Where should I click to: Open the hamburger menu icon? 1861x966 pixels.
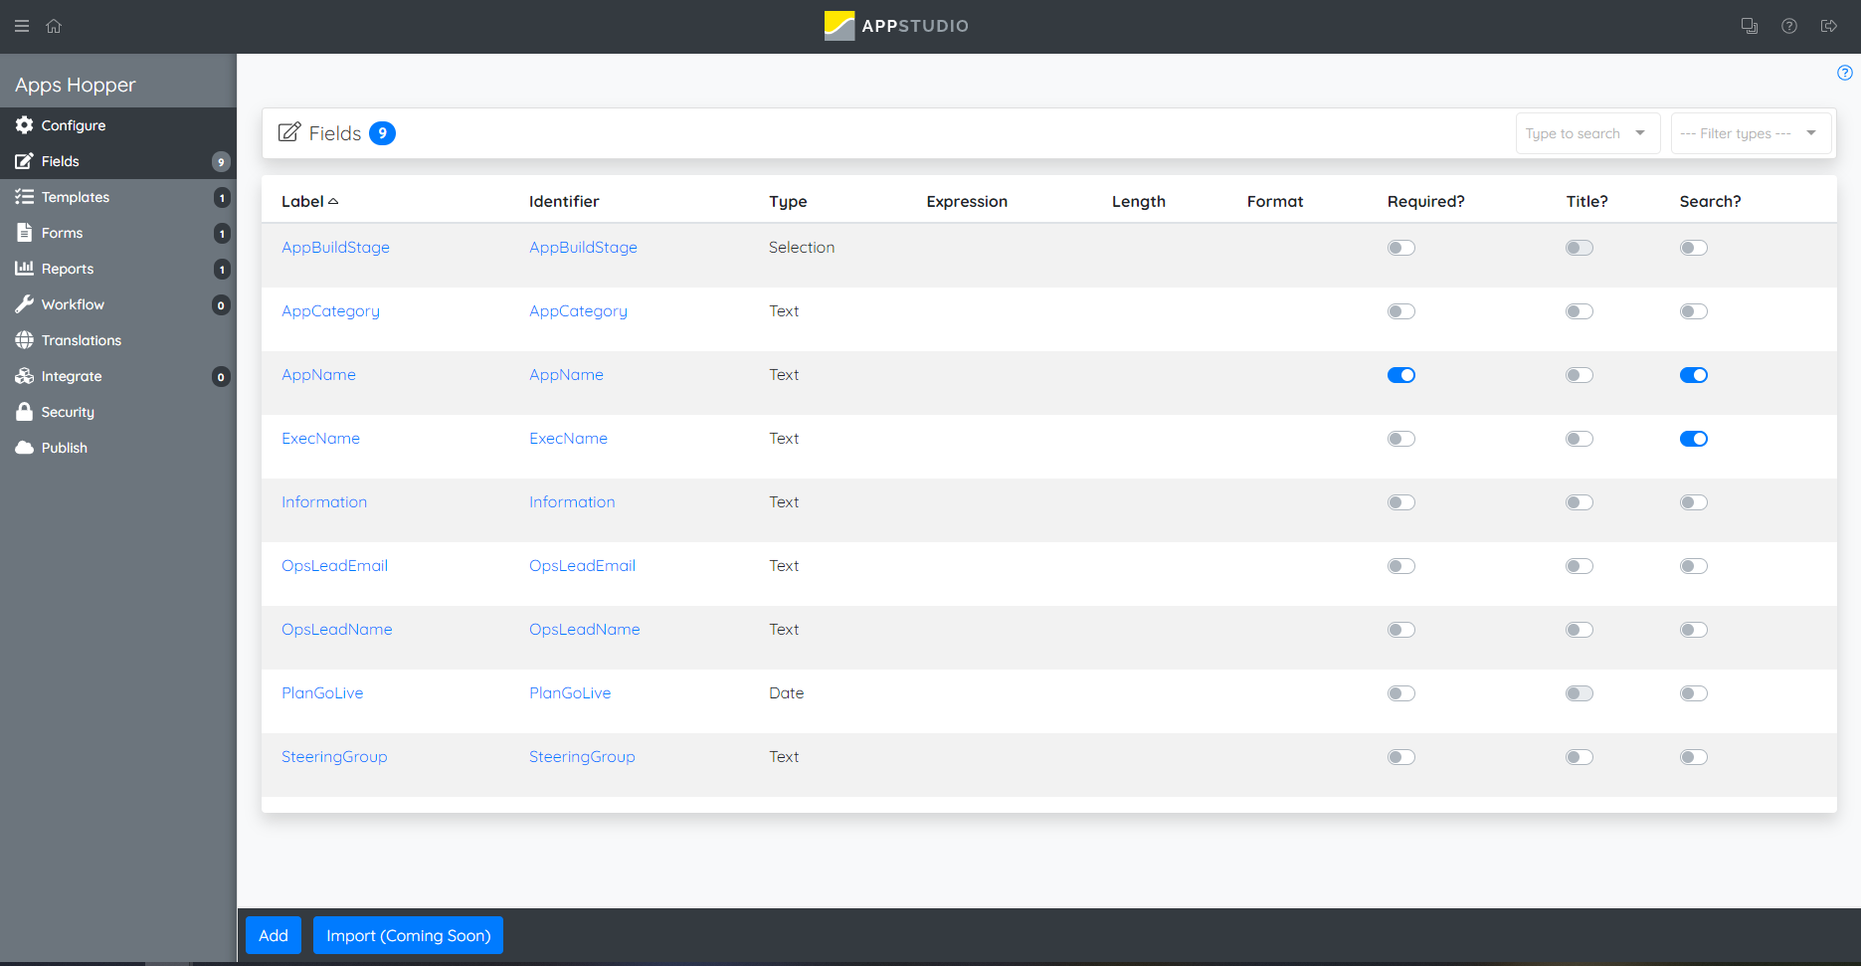tap(22, 26)
